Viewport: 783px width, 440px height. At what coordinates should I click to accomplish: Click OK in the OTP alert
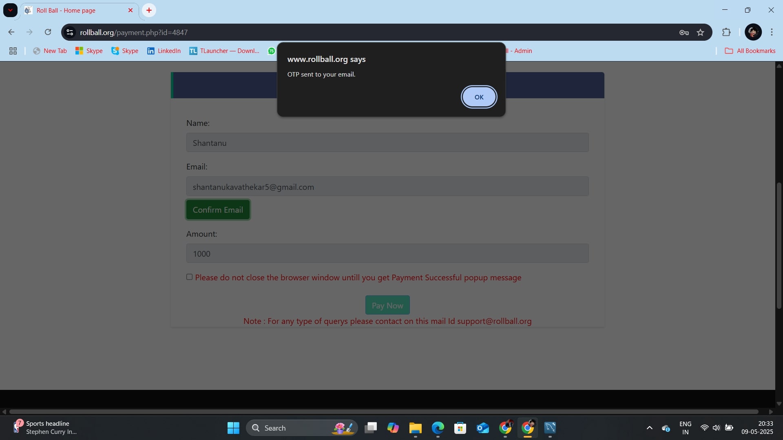pyautogui.click(x=479, y=97)
